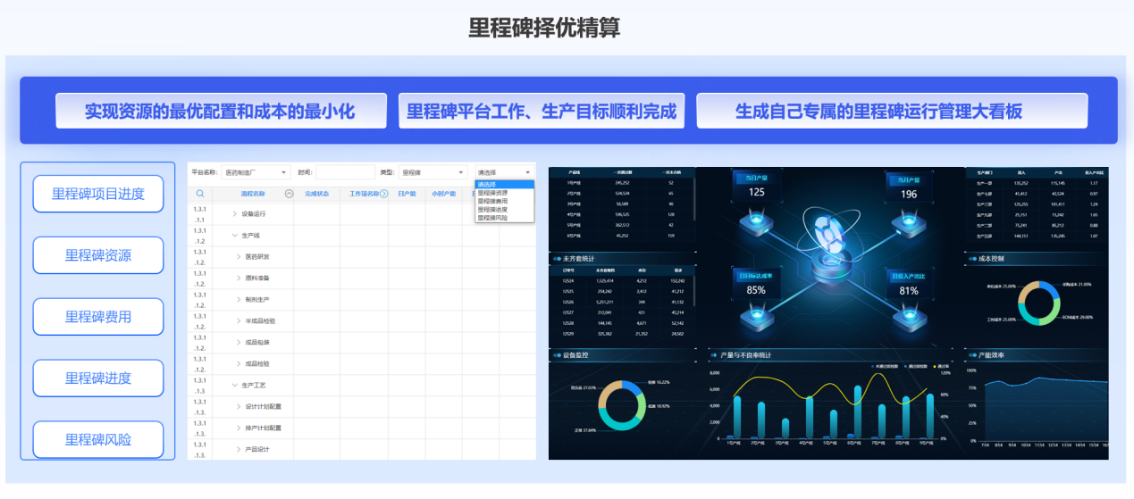Open the 里程碑资源 sidebar item

tap(98, 255)
